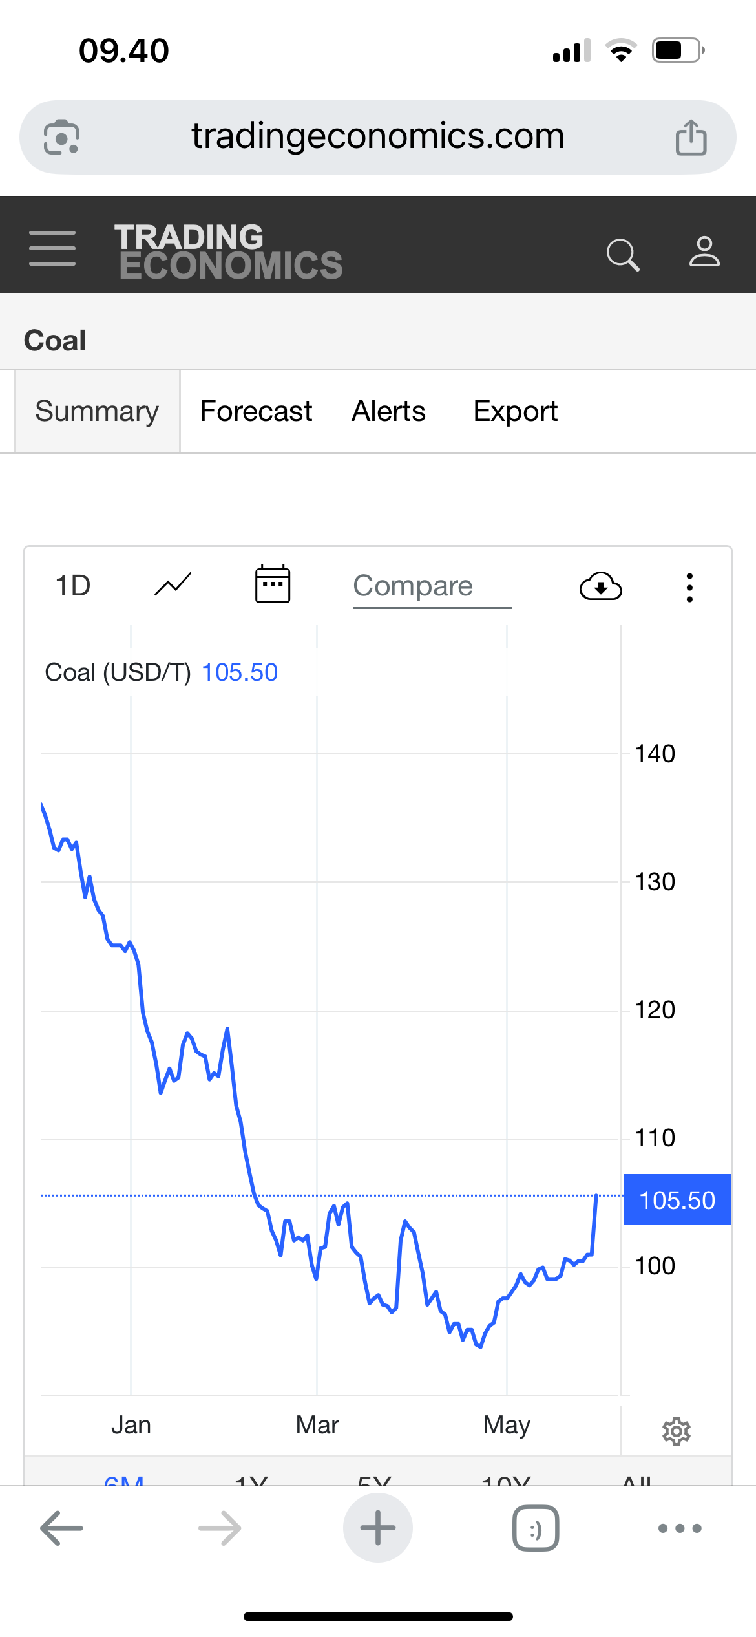Select the Export tab

515,411
